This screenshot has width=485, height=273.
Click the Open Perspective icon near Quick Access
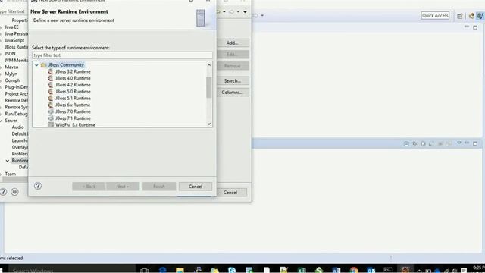(x=460, y=16)
